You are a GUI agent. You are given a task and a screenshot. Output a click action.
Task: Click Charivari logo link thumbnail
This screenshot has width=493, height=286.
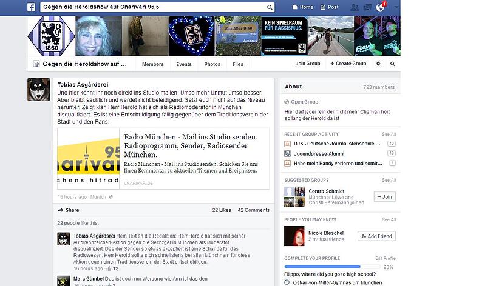(89, 159)
